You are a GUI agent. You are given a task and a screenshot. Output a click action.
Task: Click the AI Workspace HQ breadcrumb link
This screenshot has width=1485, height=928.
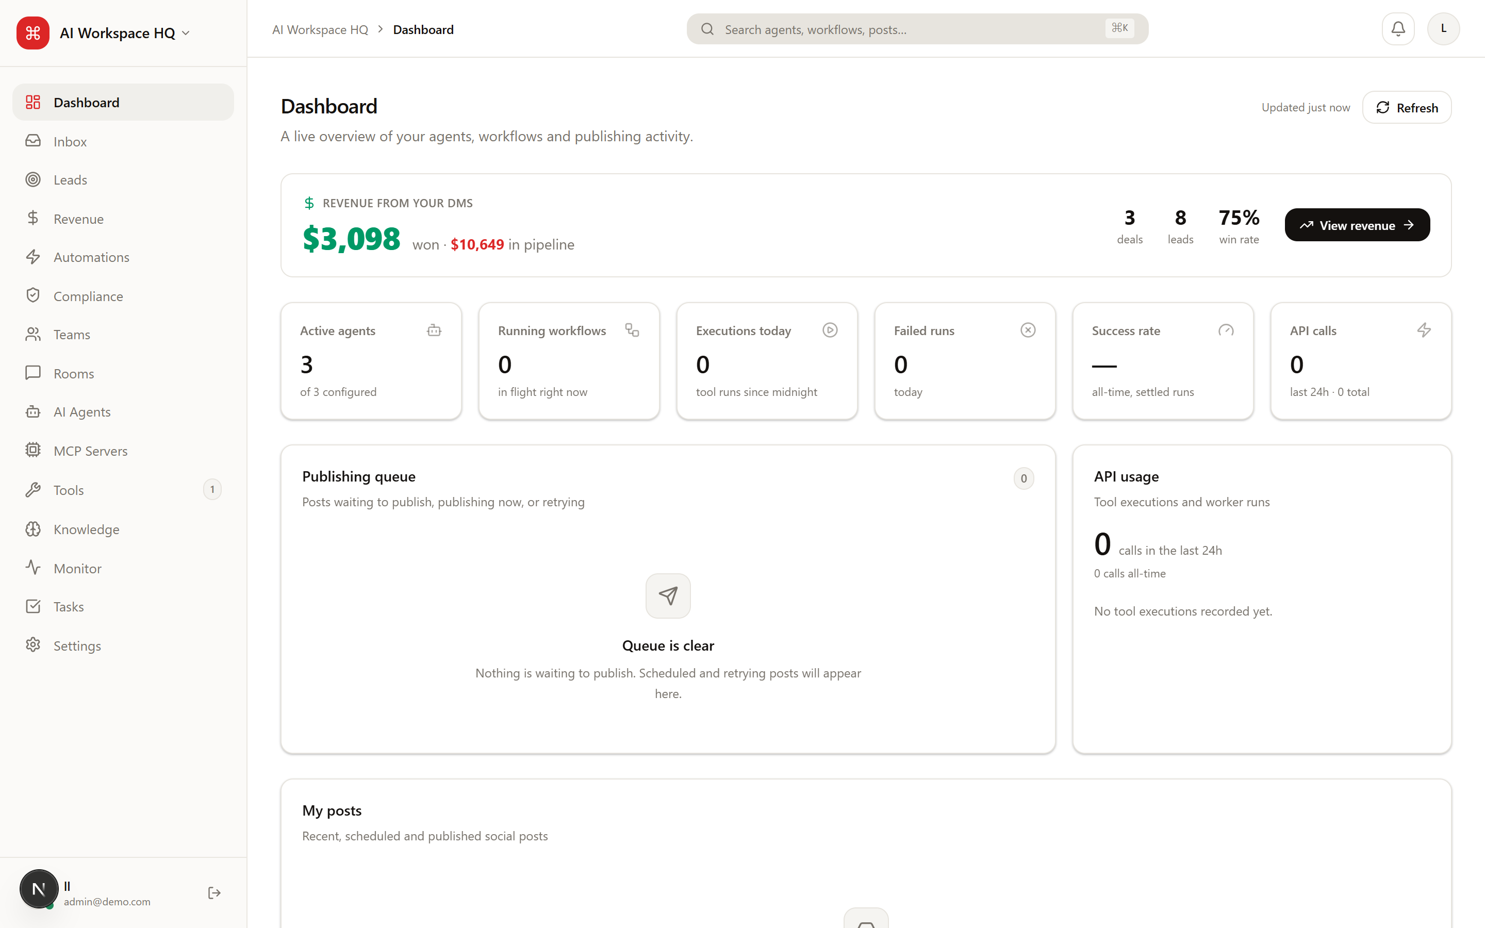(x=320, y=29)
